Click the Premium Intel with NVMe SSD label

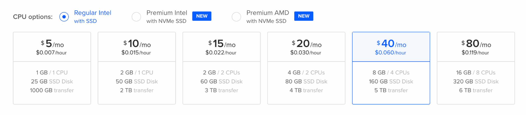coord(167,17)
